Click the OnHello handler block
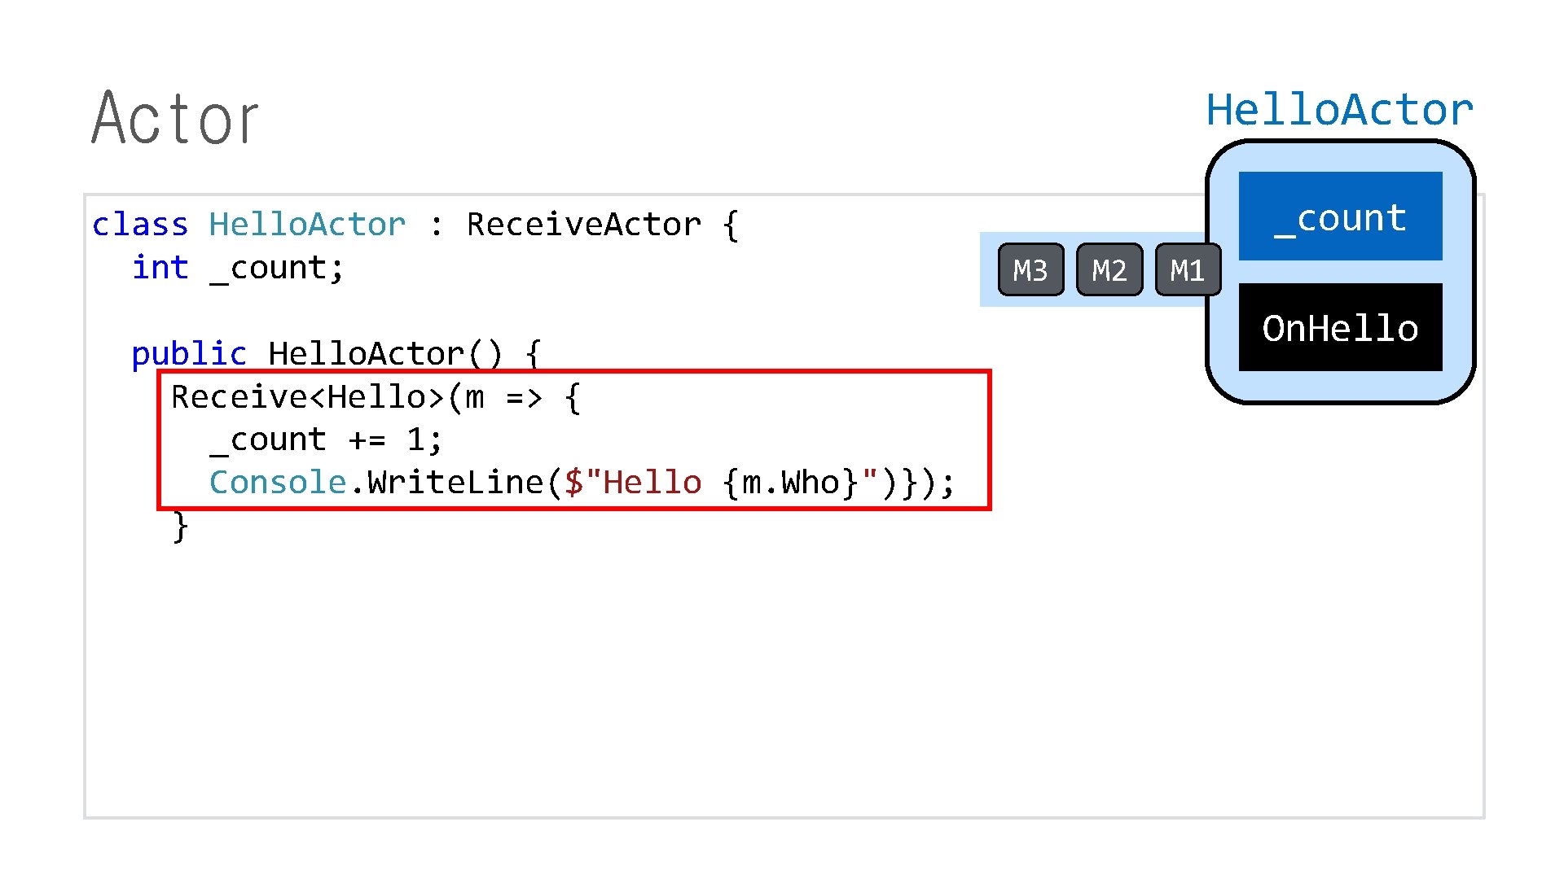Viewport: 1564px width, 879px height. [x=1339, y=329]
